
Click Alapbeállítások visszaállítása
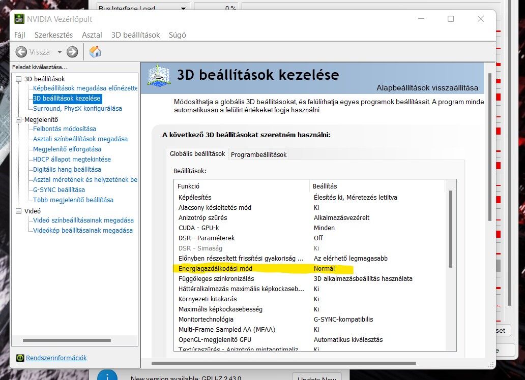pos(427,88)
